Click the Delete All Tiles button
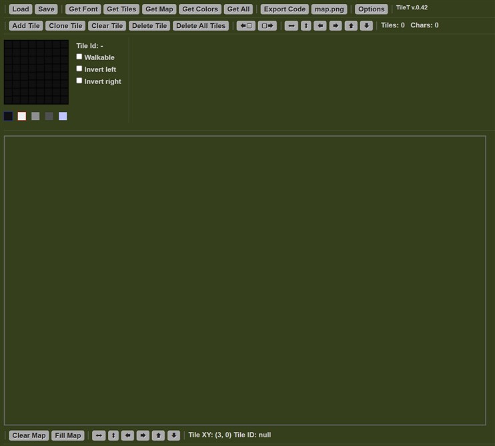This screenshot has height=446, width=495. (x=201, y=26)
